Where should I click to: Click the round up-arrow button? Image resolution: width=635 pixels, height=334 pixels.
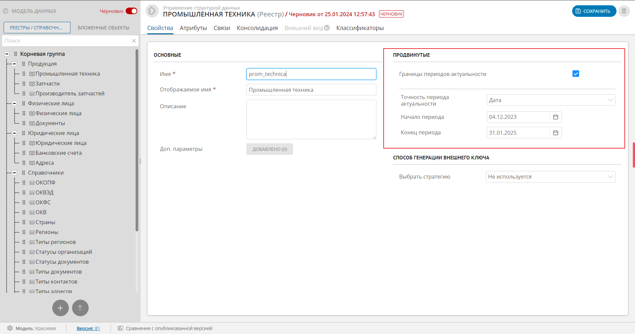click(80, 308)
